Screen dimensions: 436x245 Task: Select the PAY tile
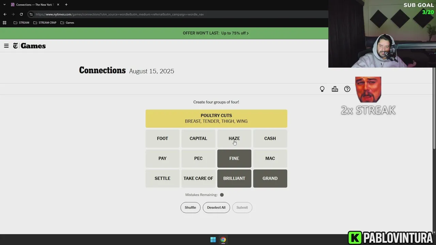[x=162, y=159]
